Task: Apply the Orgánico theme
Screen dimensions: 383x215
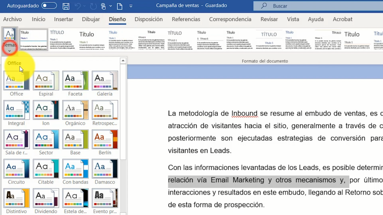Action: [x=75, y=113]
